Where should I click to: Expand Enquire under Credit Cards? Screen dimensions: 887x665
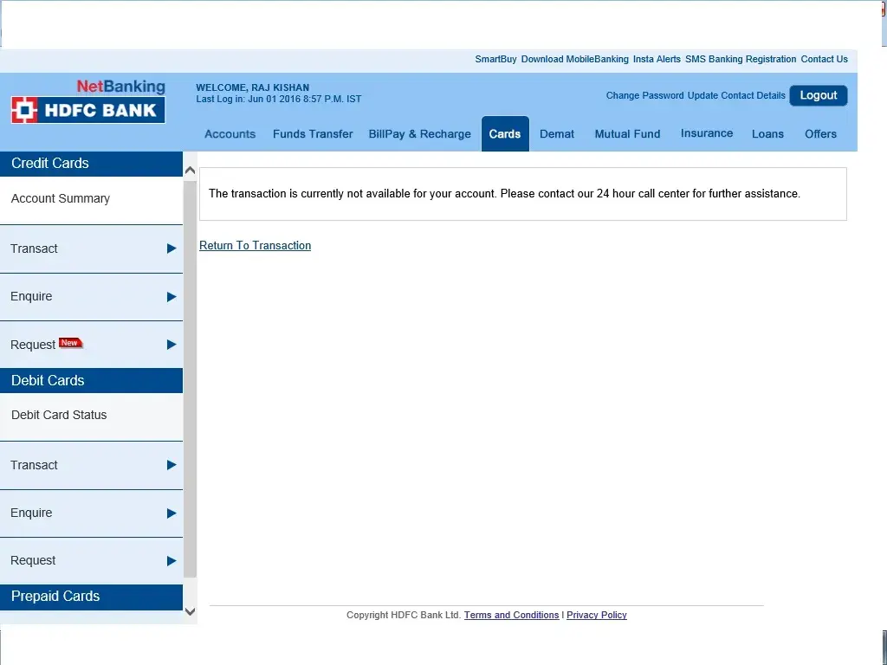pyautogui.click(x=91, y=297)
